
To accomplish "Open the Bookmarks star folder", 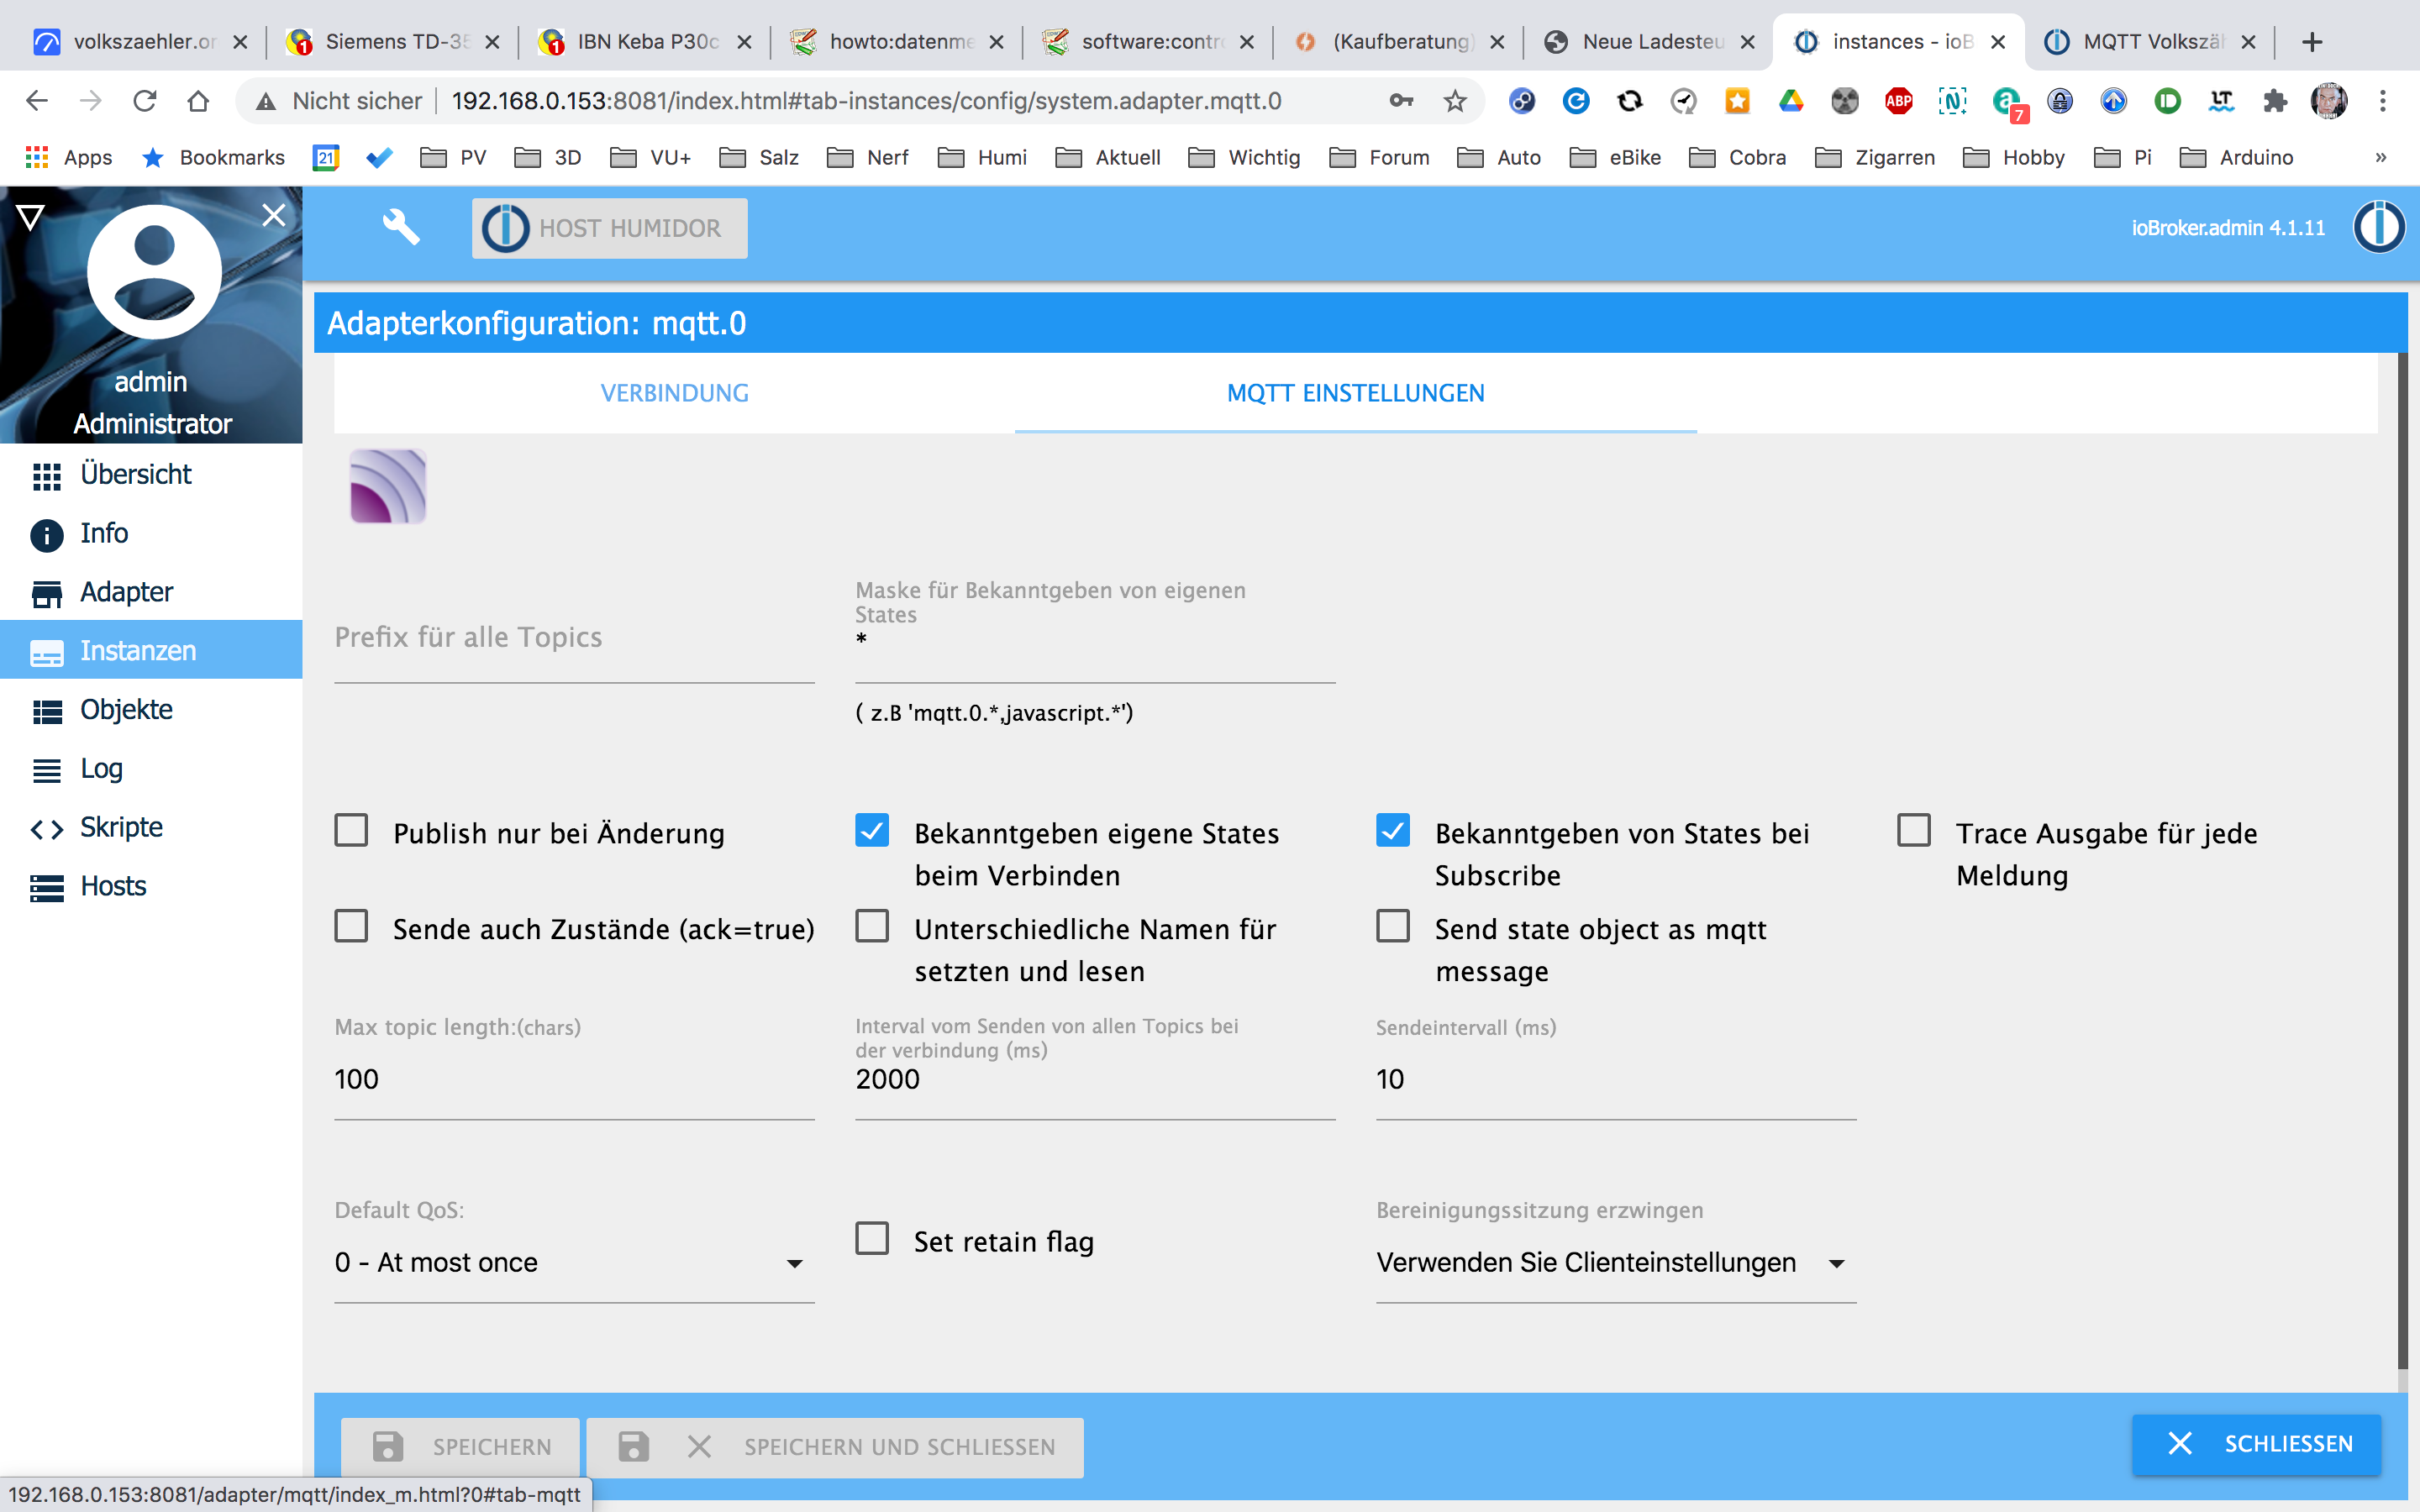I will click(214, 157).
